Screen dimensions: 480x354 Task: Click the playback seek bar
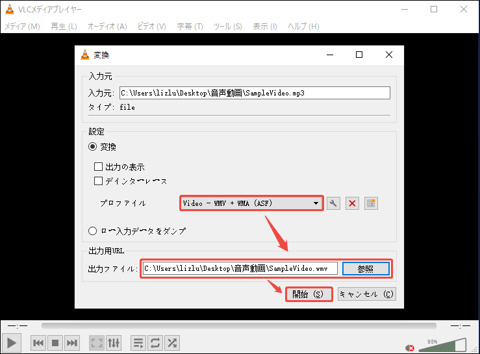tap(239, 326)
